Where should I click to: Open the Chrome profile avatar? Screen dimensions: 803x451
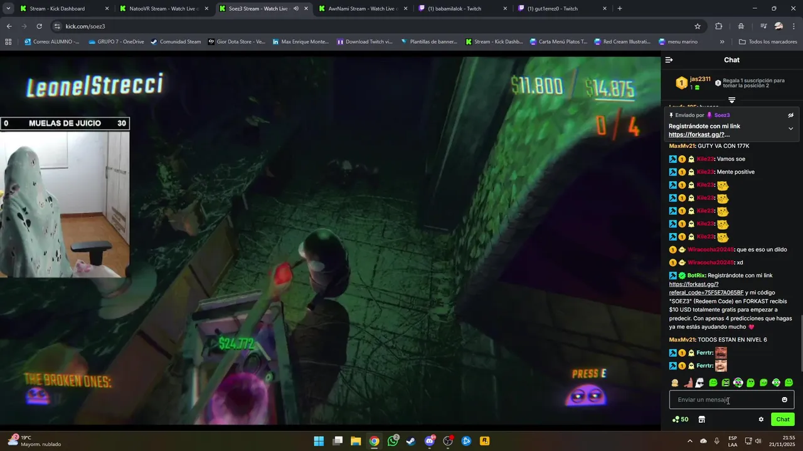click(779, 26)
